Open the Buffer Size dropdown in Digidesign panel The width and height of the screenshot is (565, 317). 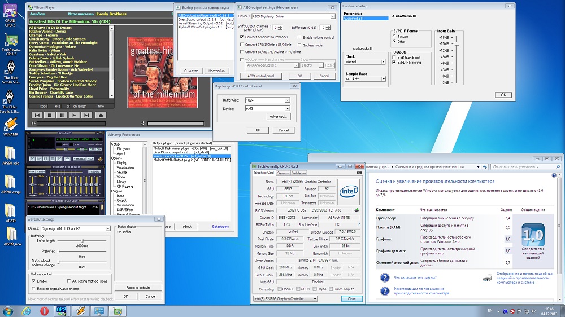click(x=287, y=100)
